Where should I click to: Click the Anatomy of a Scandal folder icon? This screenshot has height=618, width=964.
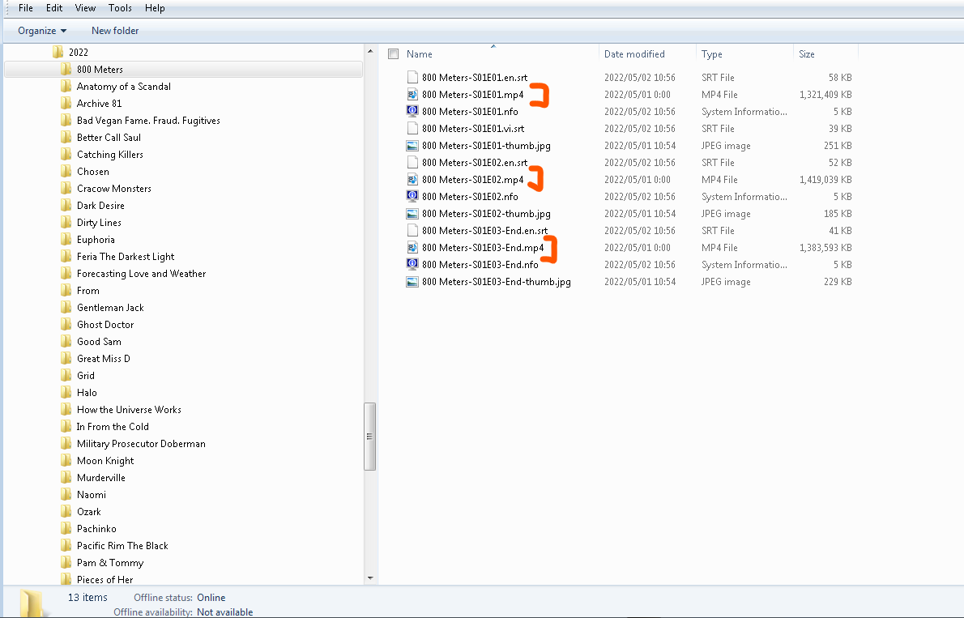(66, 86)
